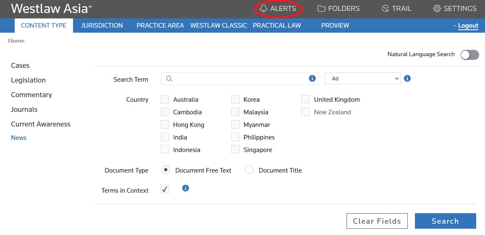Switch to Content Type tab
The width and height of the screenshot is (485, 235).
44,25
